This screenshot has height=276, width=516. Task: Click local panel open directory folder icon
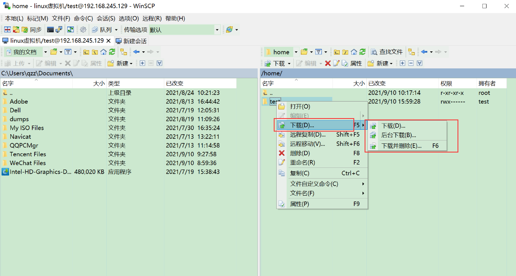coord(54,52)
